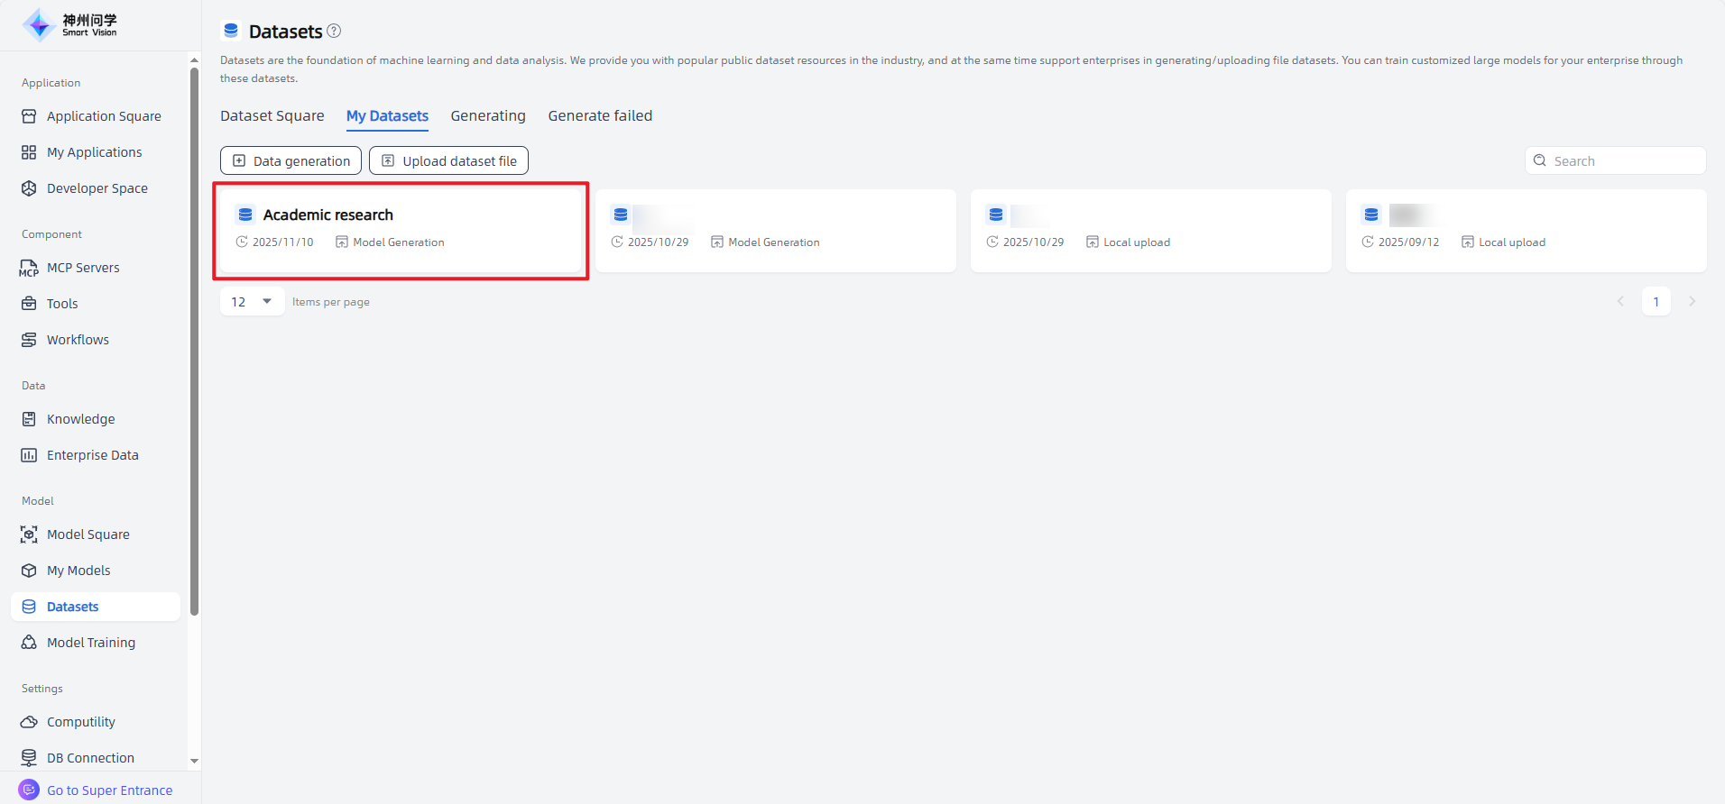Screen dimensions: 1725x804
Task: Click the Smart Vision logo
Action: pyautogui.click(x=70, y=25)
